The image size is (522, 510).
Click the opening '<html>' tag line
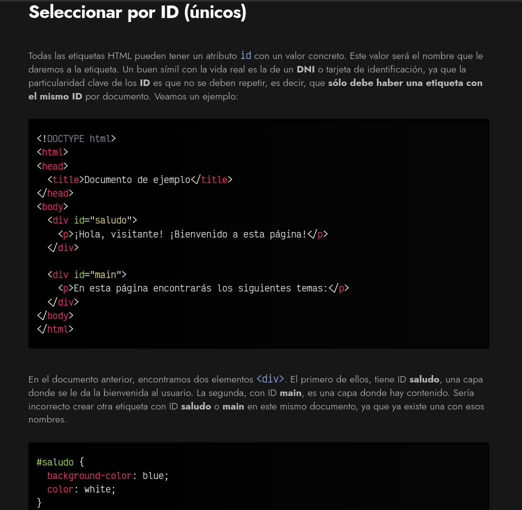pos(52,152)
